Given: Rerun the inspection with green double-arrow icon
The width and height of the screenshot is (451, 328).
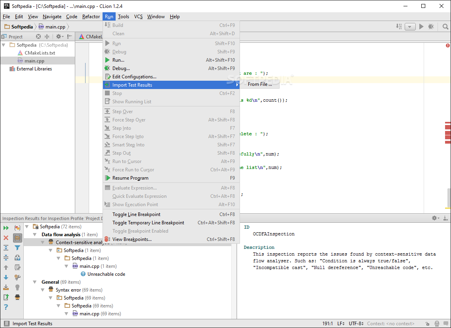Looking at the screenshot, I should tap(6, 228).
